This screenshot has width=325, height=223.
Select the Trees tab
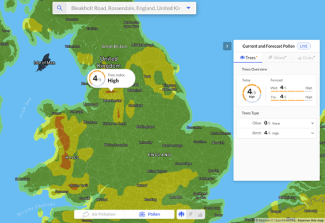pos(248,58)
